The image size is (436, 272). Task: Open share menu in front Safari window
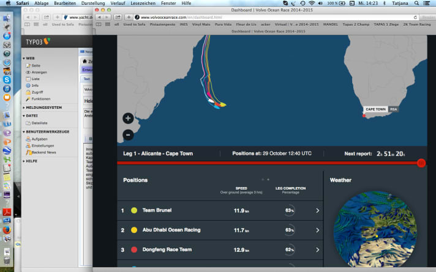point(118,17)
